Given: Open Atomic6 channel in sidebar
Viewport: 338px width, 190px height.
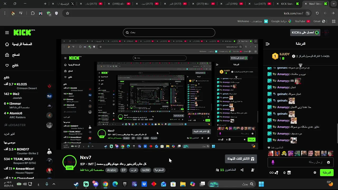Looking at the screenshot, I should pyautogui.click(x=28, y=115).
